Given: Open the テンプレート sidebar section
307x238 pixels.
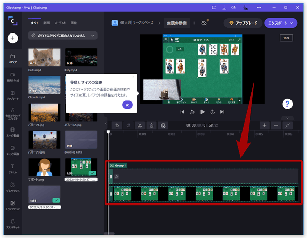Looking at the screenshot, I should 13,95.
